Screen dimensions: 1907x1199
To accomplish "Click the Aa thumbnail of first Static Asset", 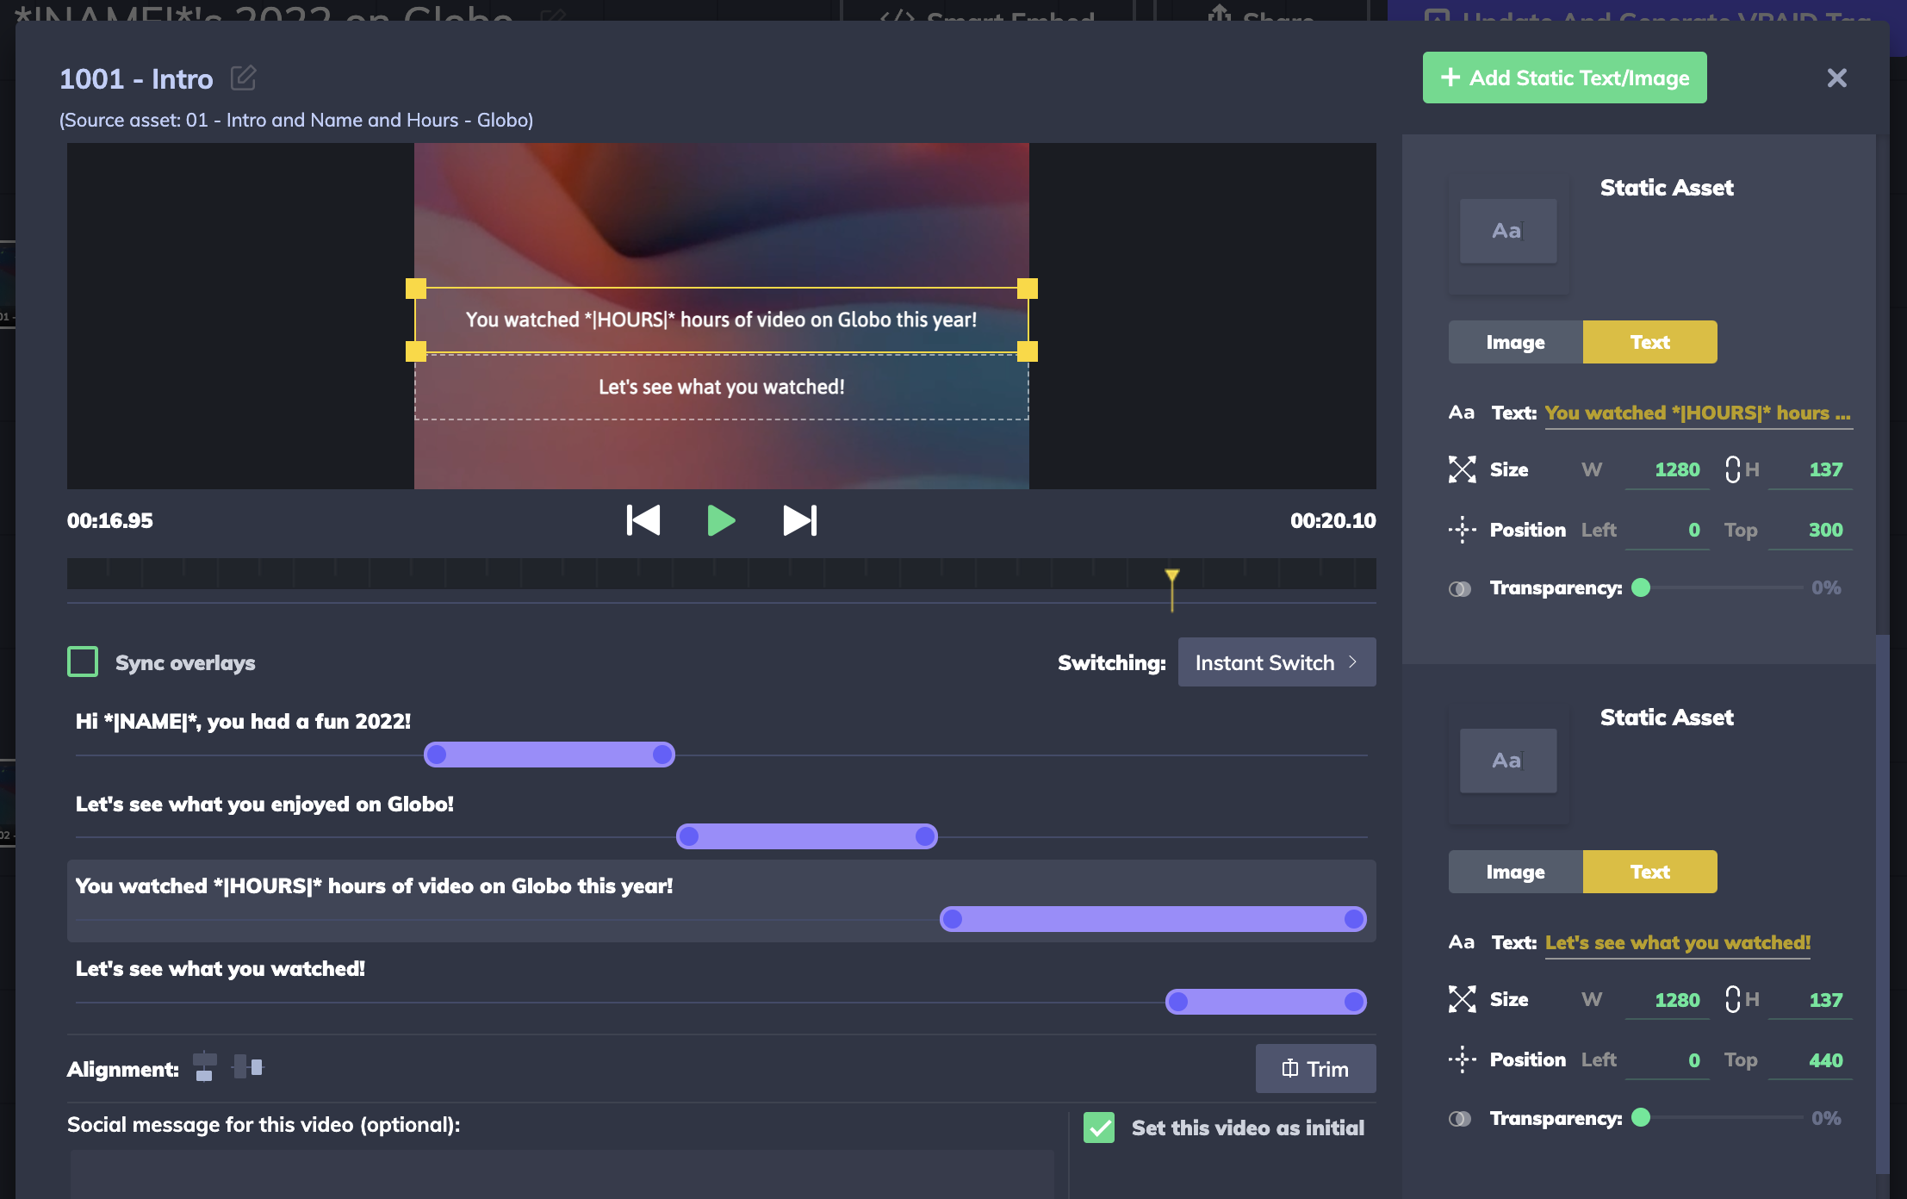I will point(1507,231).
